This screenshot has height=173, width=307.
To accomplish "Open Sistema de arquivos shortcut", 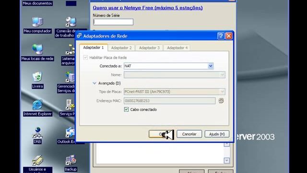I will [70, 49].
